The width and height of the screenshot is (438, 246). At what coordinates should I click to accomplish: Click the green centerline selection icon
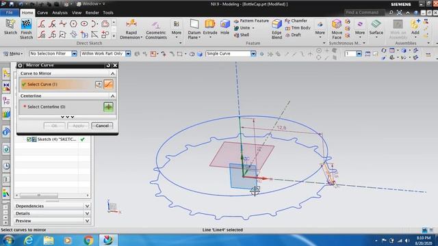(x=108, y=107)
